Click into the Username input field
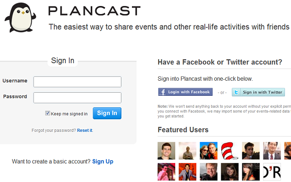 [77, 82]
